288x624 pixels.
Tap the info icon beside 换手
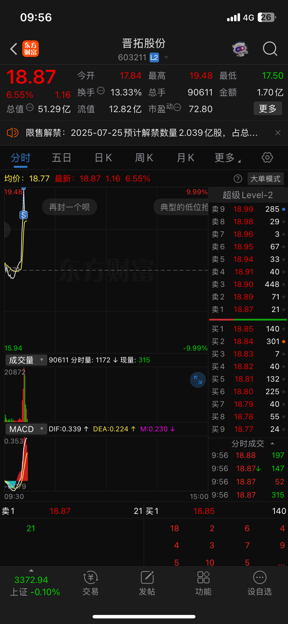[101, 91]
